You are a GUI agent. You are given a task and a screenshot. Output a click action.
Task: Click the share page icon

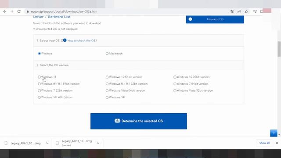coord(239,11)
